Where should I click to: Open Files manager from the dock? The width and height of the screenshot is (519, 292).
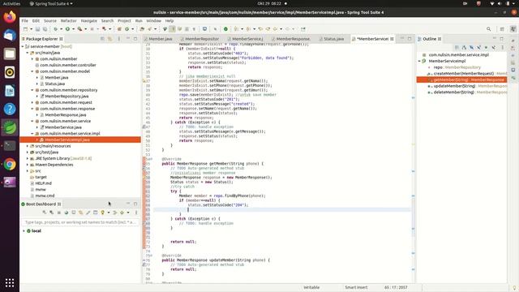click(10, 54)
